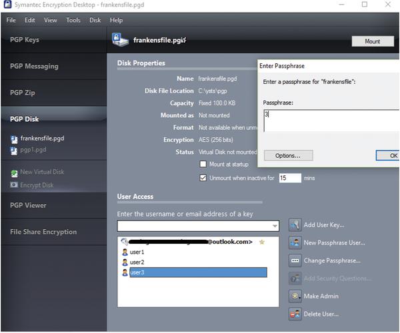Click the New Passphrase User icon

tap(295, 243)
